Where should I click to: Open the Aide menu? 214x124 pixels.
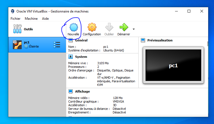[x=45, y=19]
